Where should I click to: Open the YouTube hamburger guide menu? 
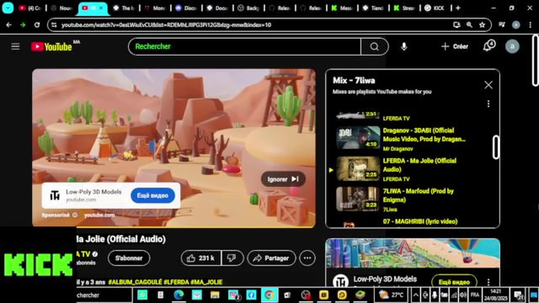16,46
